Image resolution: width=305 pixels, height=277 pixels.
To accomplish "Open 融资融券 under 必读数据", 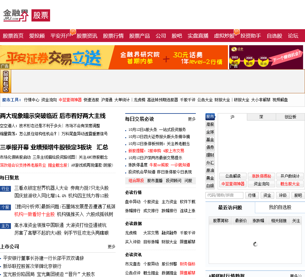I will coord(169,233).
